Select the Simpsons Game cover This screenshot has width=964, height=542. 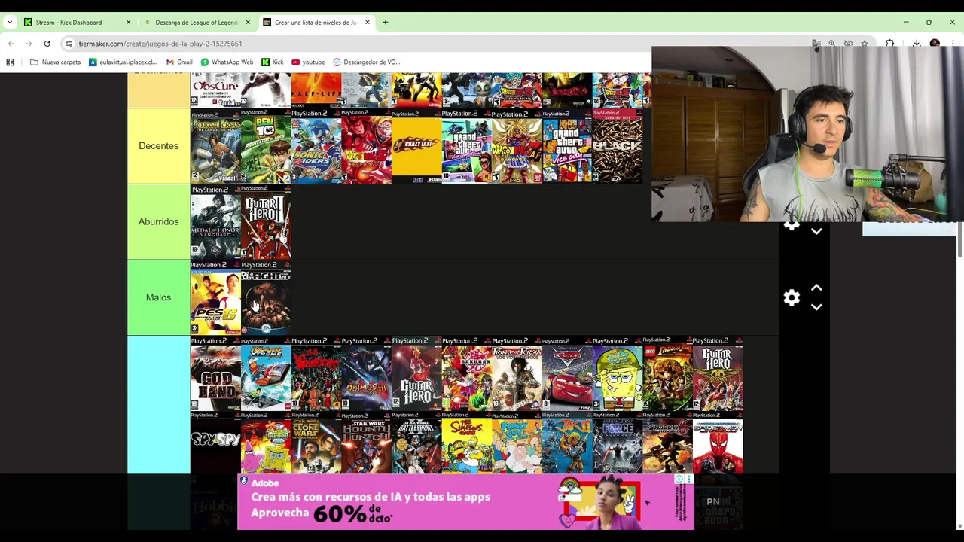point(467,443)
